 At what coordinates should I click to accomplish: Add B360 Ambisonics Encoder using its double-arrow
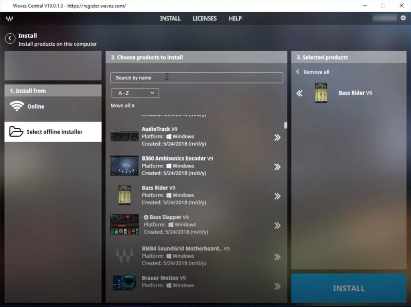point(277,167)
